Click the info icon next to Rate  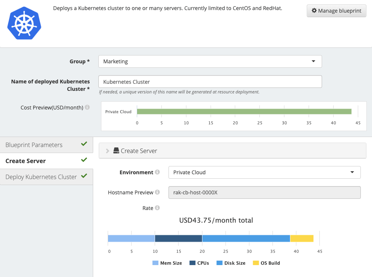tap(157, 208)
